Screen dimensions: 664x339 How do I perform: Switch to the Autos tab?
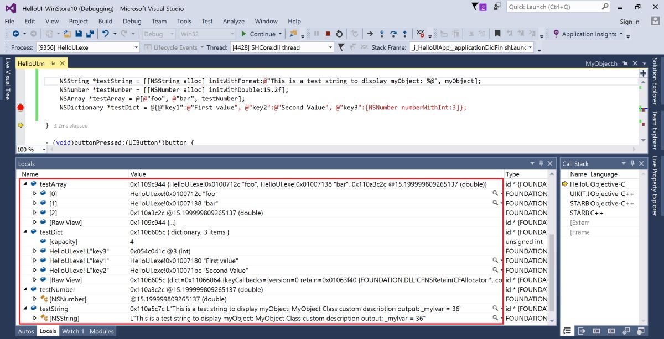tap(26, 331)
